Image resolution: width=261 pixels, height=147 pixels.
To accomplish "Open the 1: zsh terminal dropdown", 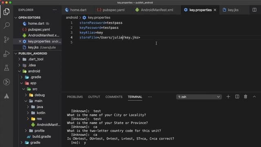I will [x=199, y=97].
